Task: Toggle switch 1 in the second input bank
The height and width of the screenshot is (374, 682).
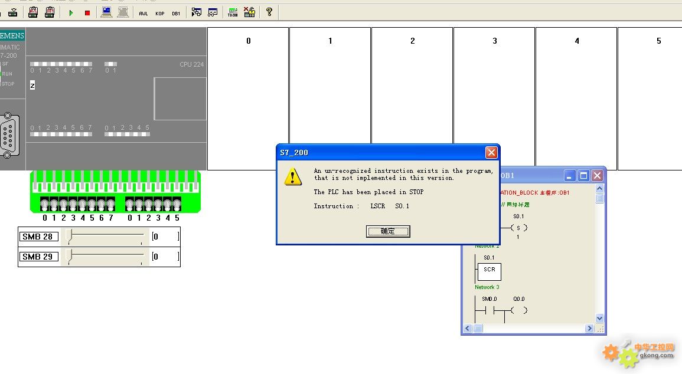Action: pos(139,204)
